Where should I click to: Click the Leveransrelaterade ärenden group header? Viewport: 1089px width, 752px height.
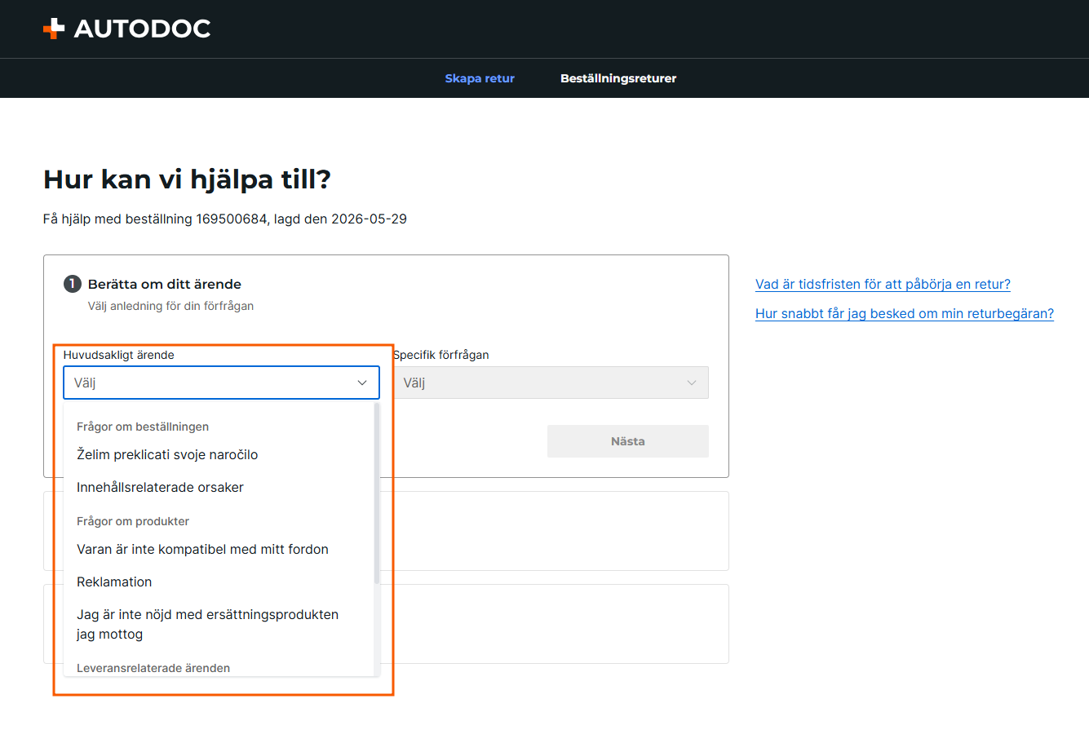(153, 668)
